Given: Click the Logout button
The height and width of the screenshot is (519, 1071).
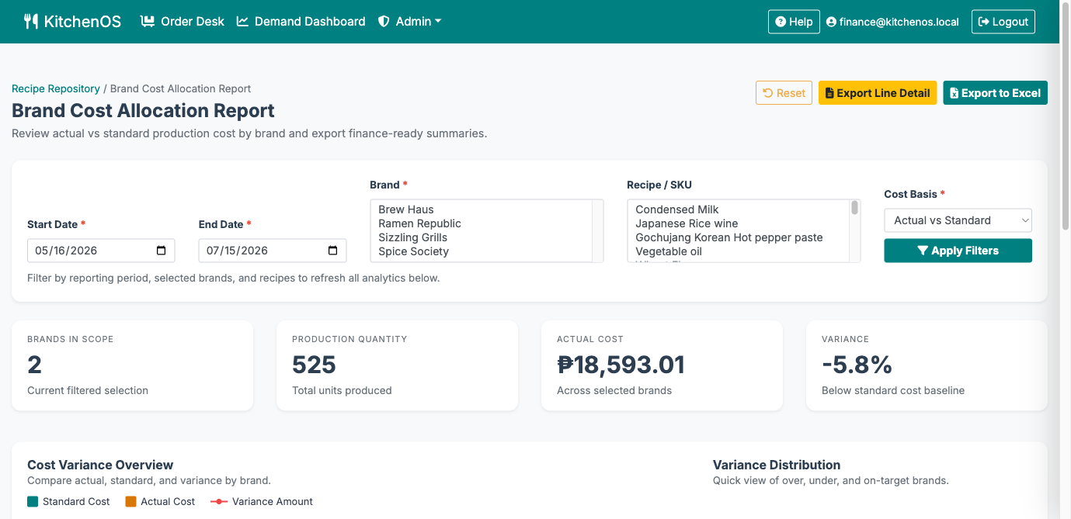Looking at the screenshot, I should coord(1003,22).
